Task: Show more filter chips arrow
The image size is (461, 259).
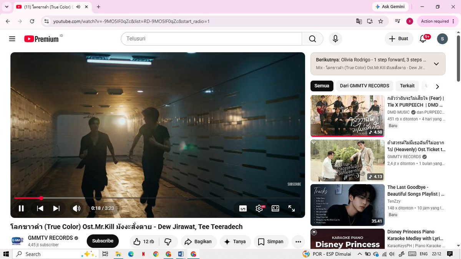Action: (x=437, y=86)
